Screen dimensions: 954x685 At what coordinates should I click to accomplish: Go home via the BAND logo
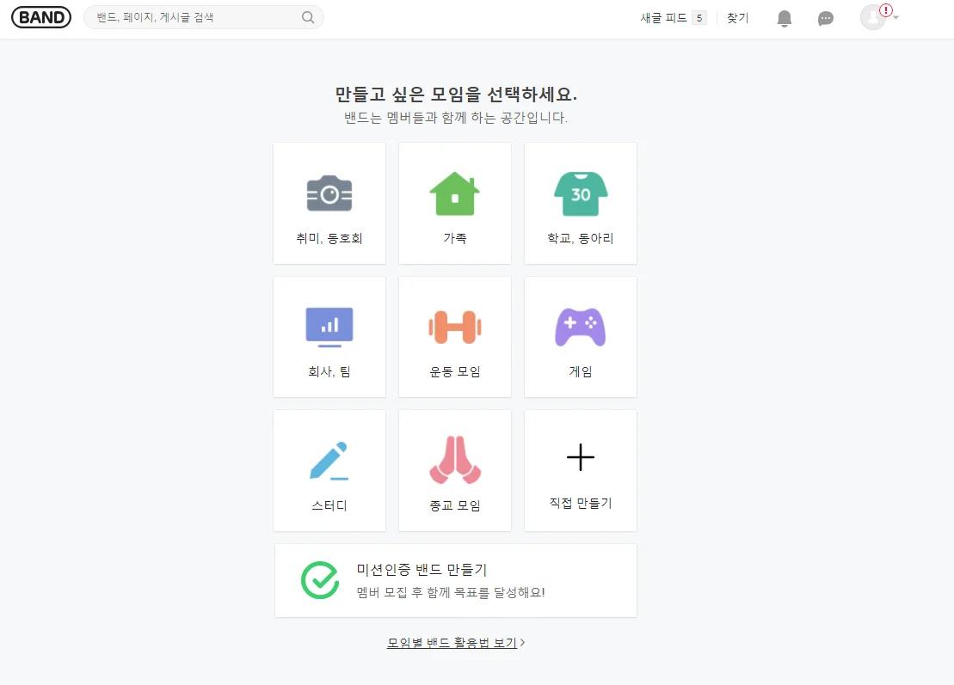pos(41,17)
